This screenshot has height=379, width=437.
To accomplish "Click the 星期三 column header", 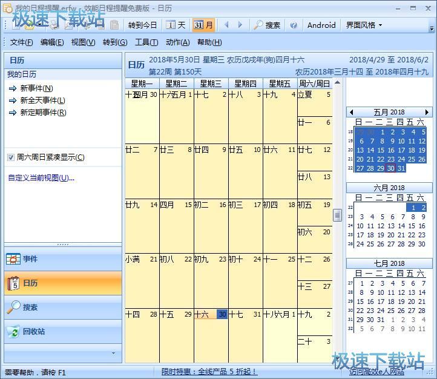I will point(211,84).
